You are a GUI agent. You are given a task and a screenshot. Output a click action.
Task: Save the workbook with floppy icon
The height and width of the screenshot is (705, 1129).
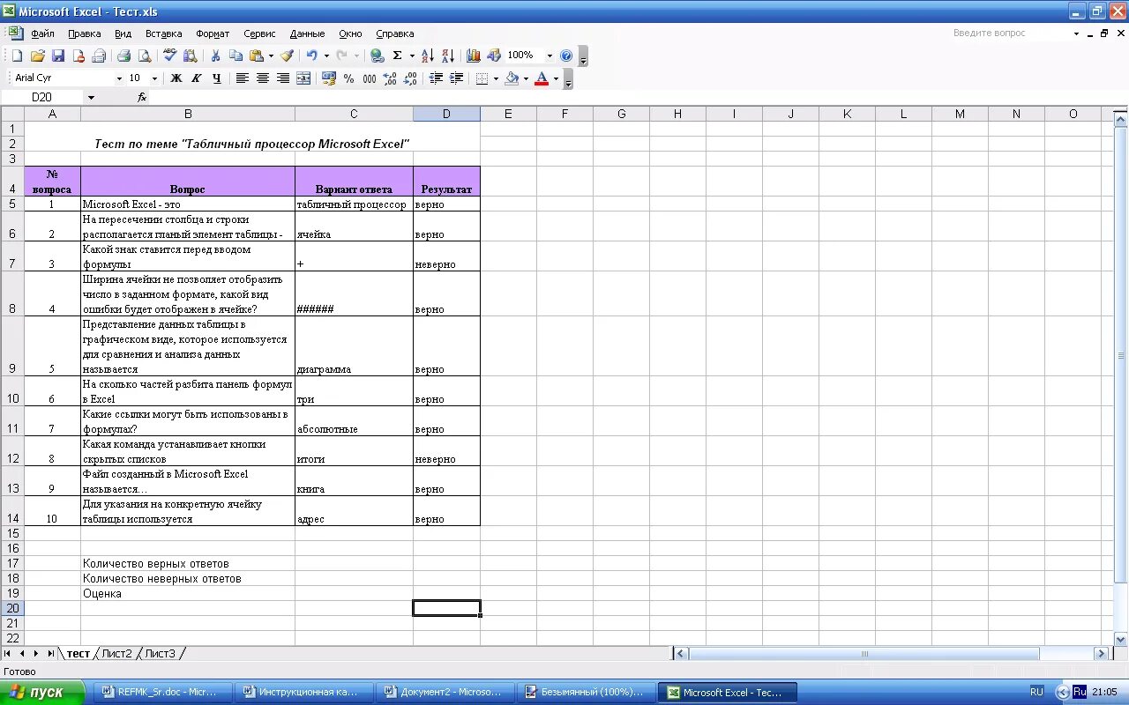[x=58, y=56]
